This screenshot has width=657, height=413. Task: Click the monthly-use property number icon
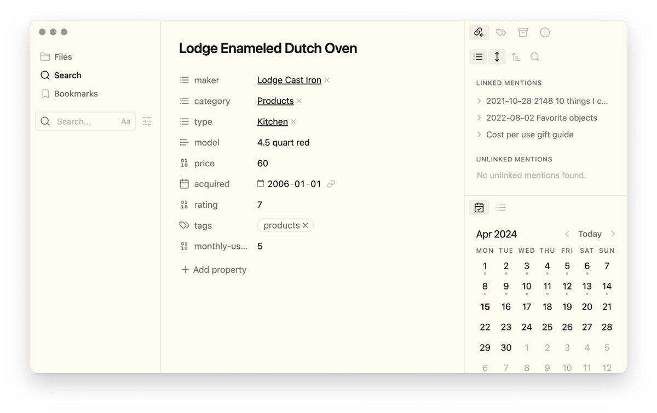click(x=184, y=246)
